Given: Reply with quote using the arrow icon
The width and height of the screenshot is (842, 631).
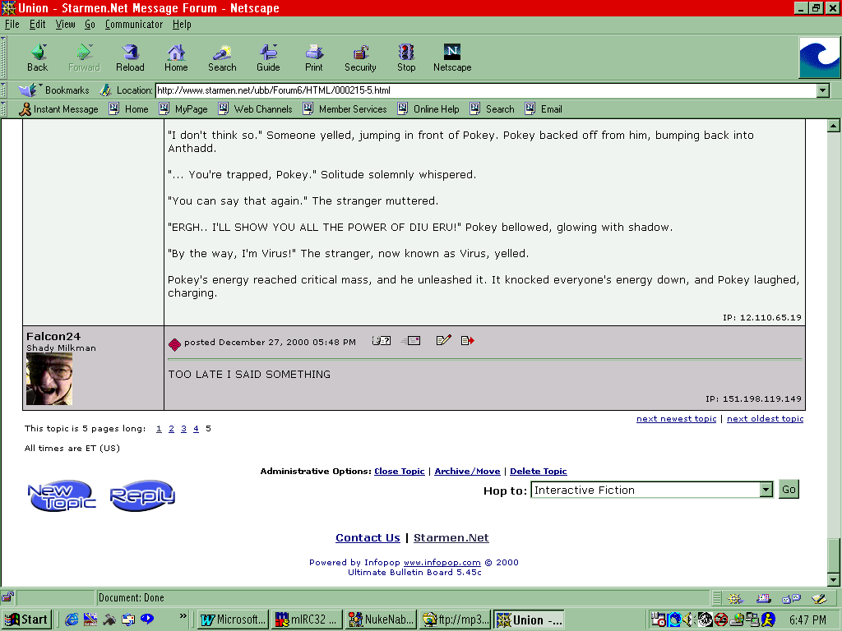Looking at the screenshot, I should tap(468, 341).
